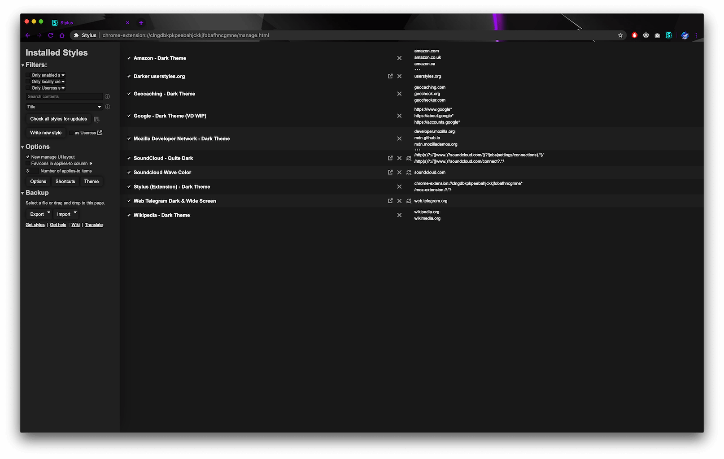Click Write new style button
This screenshot has width=724, height=459.
pos(45,133)
